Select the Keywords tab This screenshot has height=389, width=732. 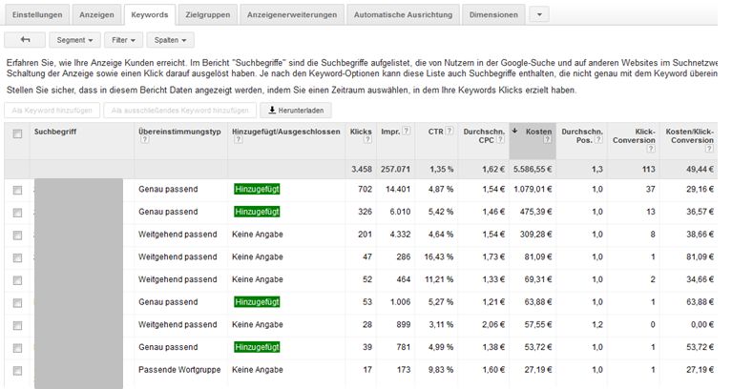150,14
